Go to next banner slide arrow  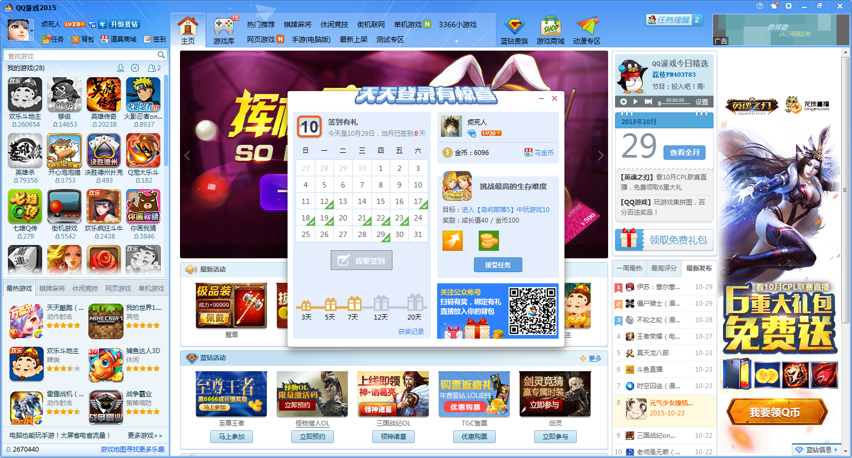601,156
